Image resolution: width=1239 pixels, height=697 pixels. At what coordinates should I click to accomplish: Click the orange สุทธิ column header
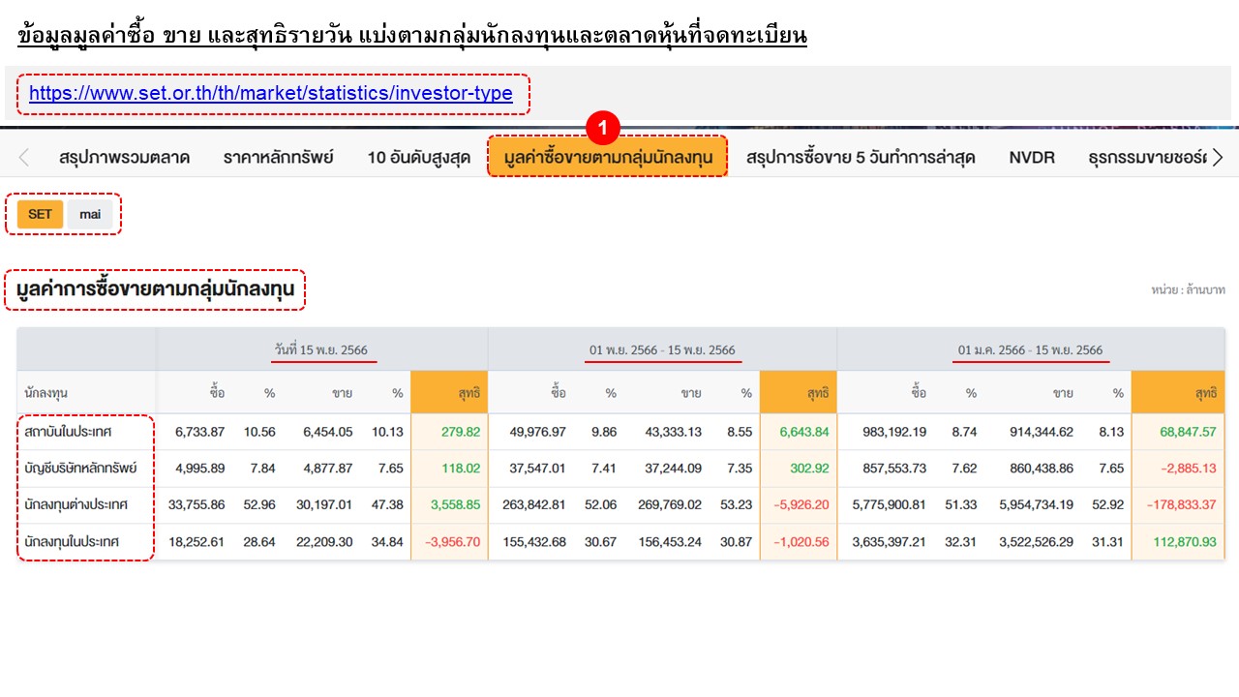point(471,392)
